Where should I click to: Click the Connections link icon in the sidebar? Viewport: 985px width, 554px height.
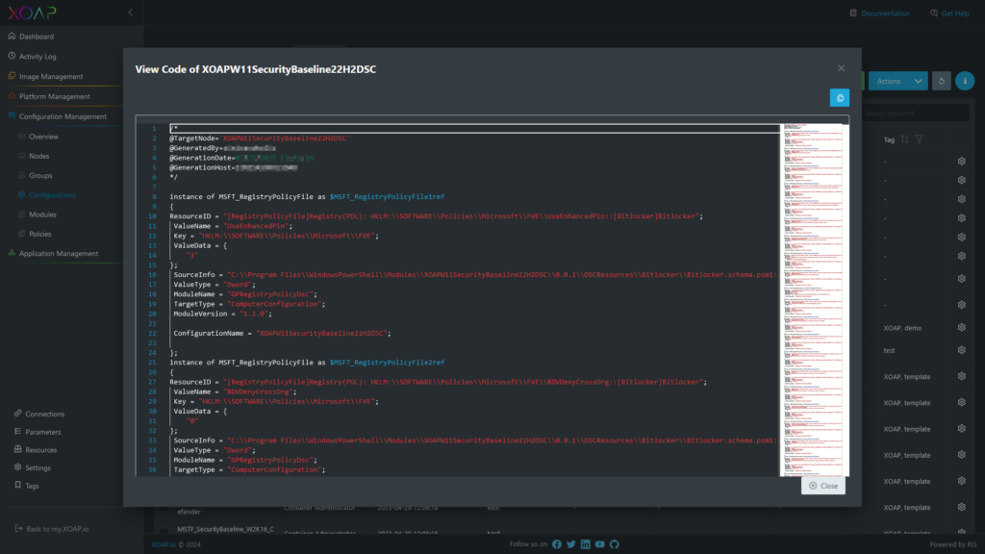click(17, 414)
